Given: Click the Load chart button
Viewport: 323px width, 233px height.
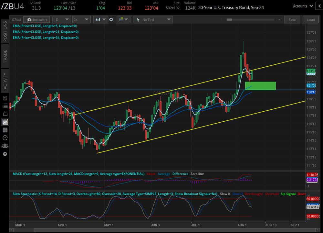Looking at the screenshot, I should [x=311, y=20].
